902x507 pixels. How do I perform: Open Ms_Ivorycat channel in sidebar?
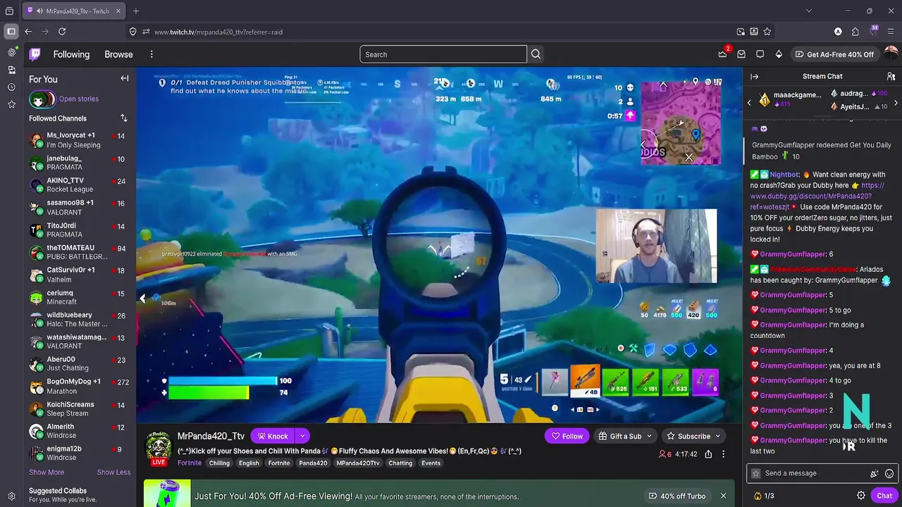pyautogui.click(x=77, y=140)
